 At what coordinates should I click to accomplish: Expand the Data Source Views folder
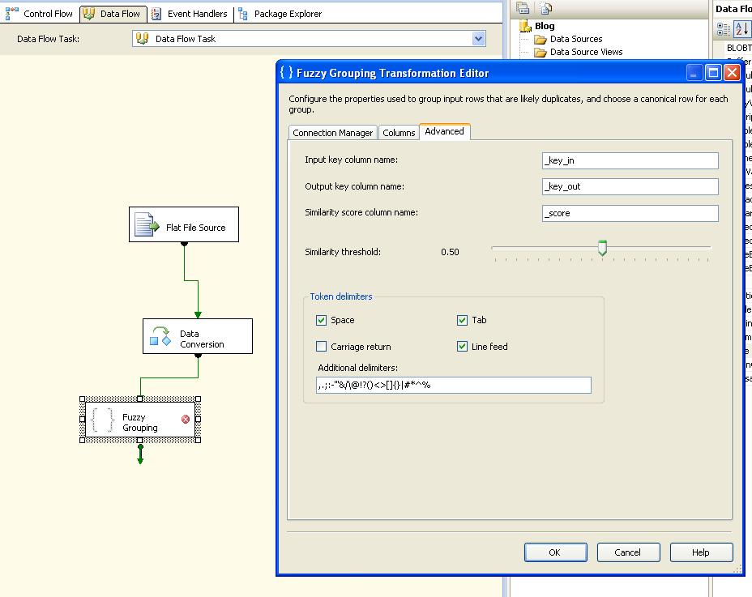(539, 51)
